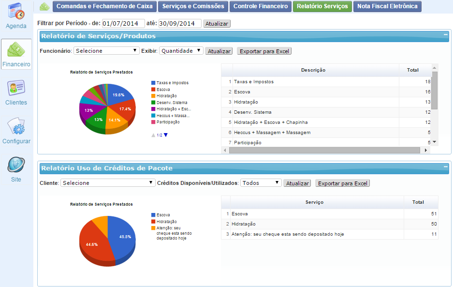
Task: Select the Financeiro money icon
Action: point(16,50)
